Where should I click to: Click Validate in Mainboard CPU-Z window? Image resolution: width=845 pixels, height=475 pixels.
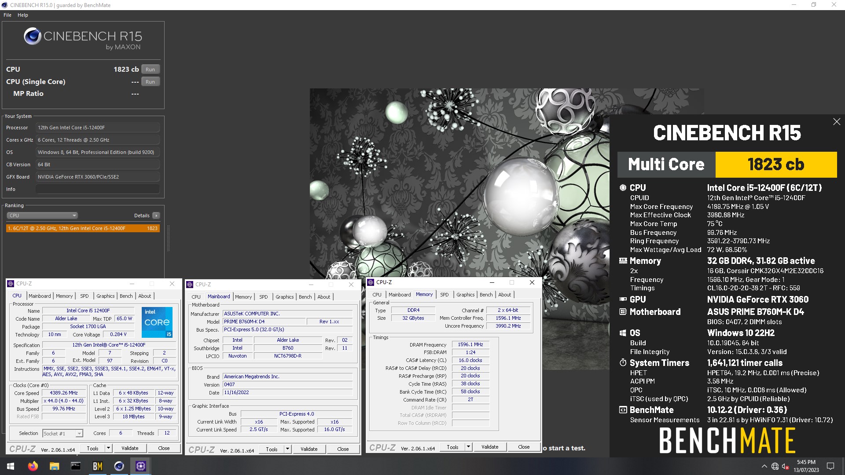[309, 449]
